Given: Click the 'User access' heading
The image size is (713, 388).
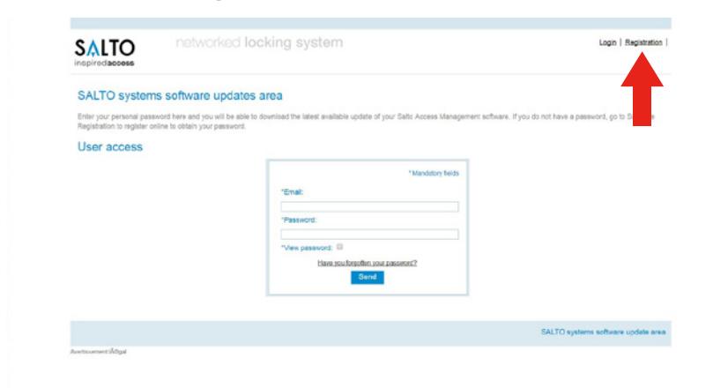Looking at the screenshot, I should coord(110,146).
